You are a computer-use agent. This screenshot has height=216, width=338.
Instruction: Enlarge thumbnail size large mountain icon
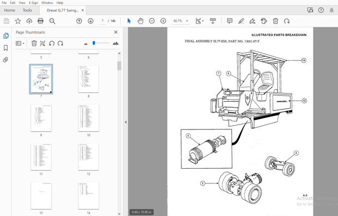pyautogui.click(x=116, y=43)
